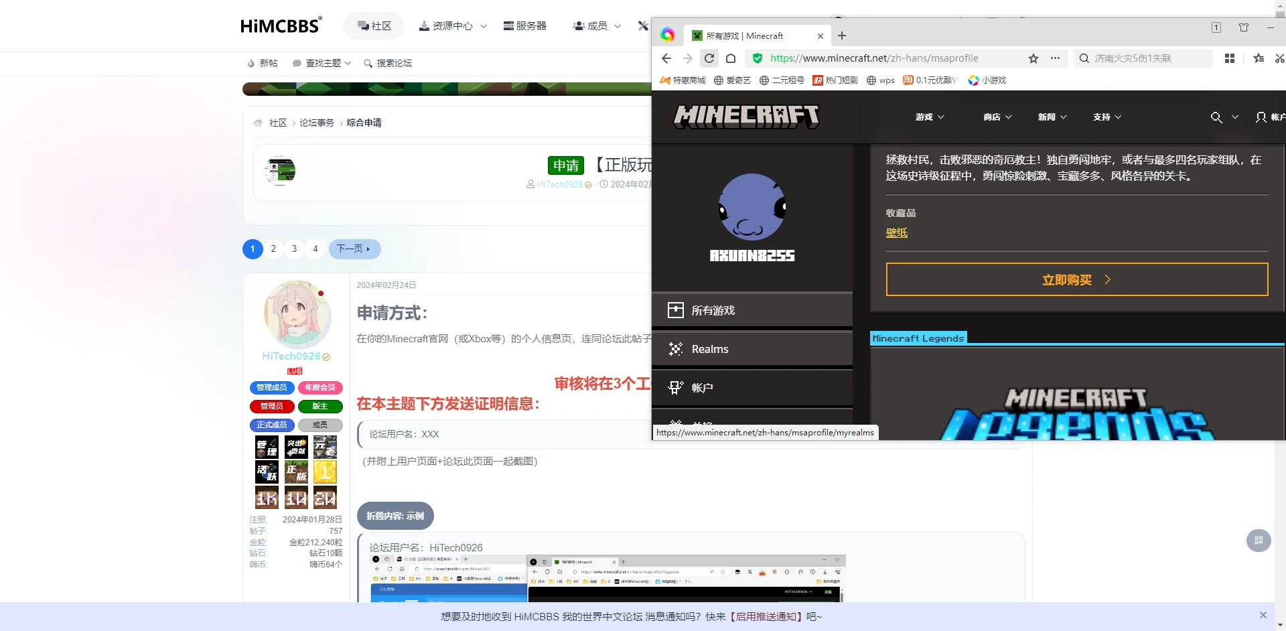This screenshot has height=631, width=1286.
Task: Go to page 2 of thread
Action: tap(273, 249)
